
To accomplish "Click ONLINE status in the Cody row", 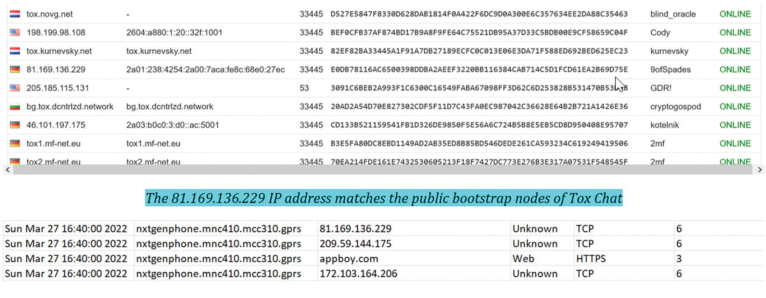I will click(x=735, y=32).
